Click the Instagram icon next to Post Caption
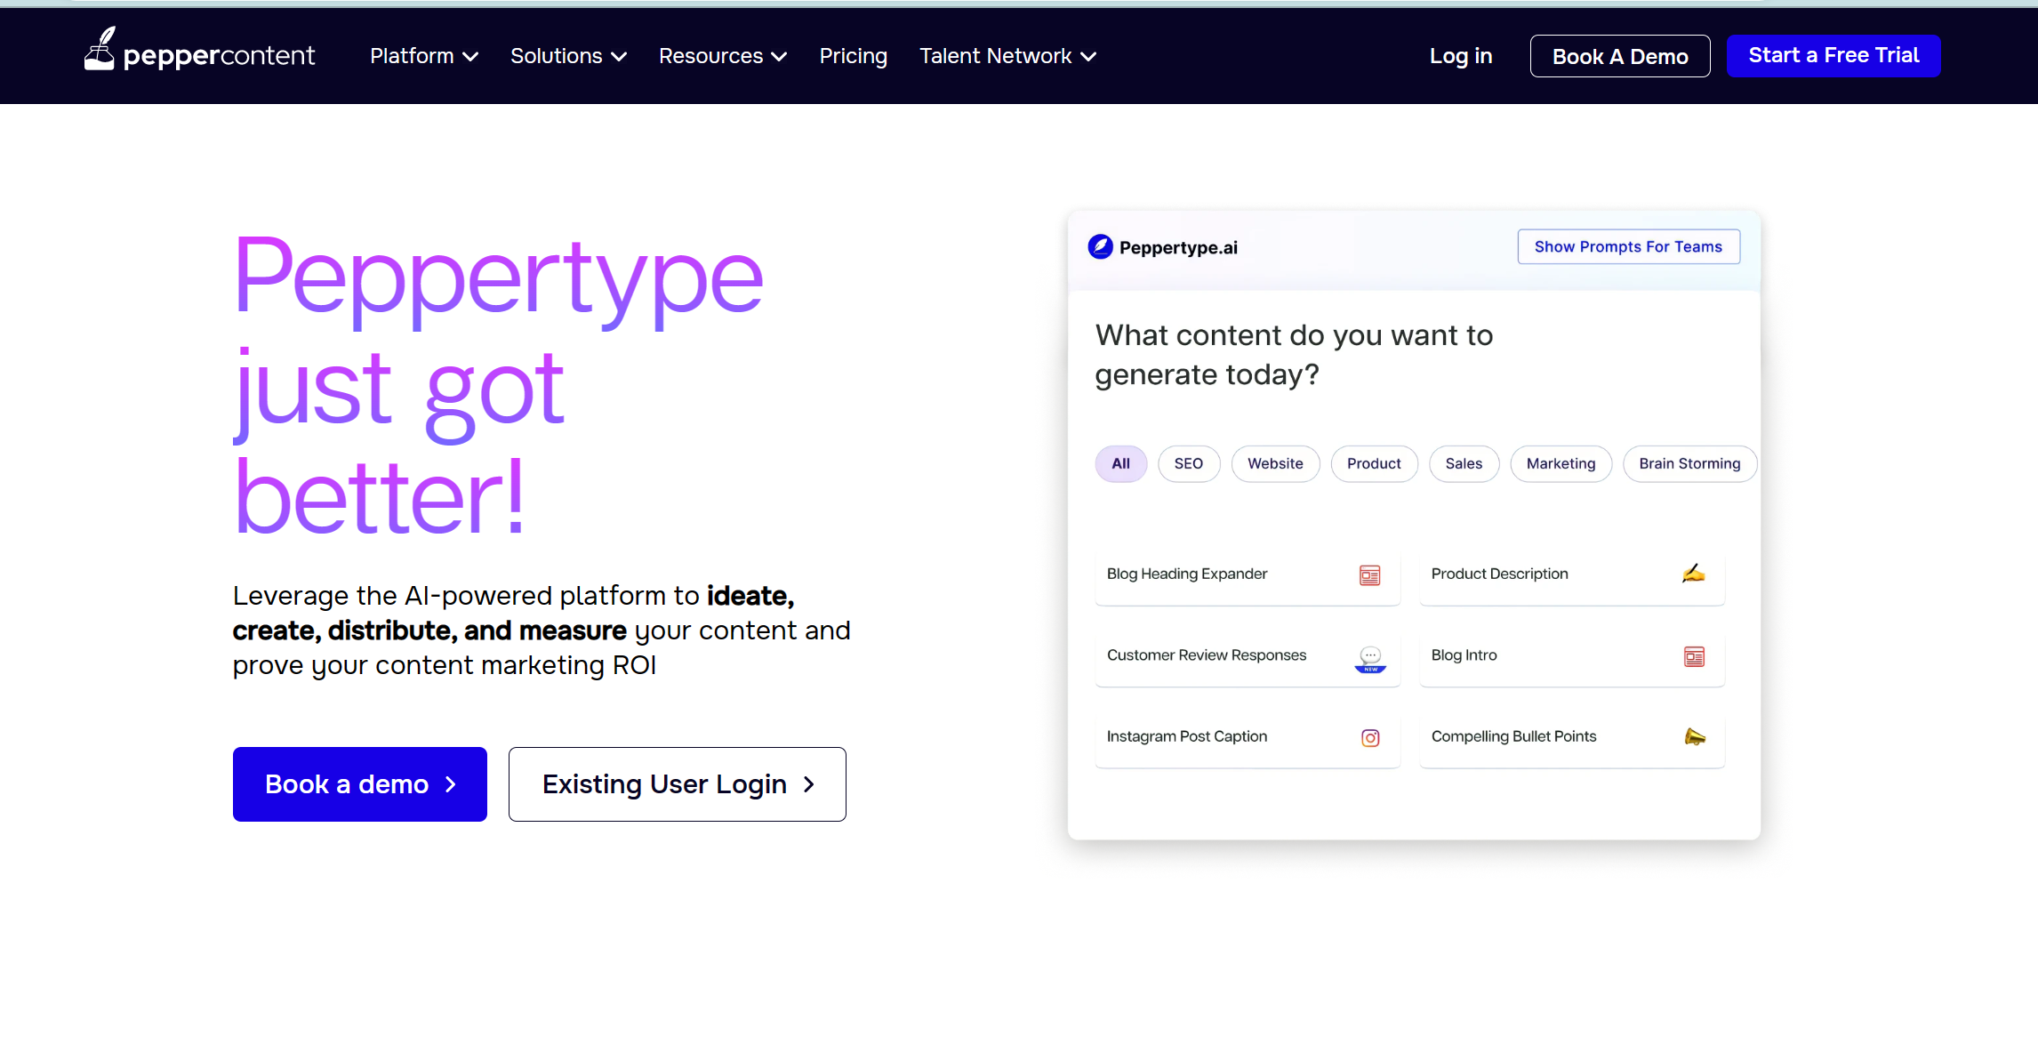The width and height of the screenshot is (2038, 1044). [x=1370, y=737]
